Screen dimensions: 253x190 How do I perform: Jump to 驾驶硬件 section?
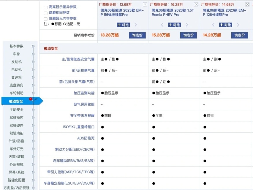[16, 125]
